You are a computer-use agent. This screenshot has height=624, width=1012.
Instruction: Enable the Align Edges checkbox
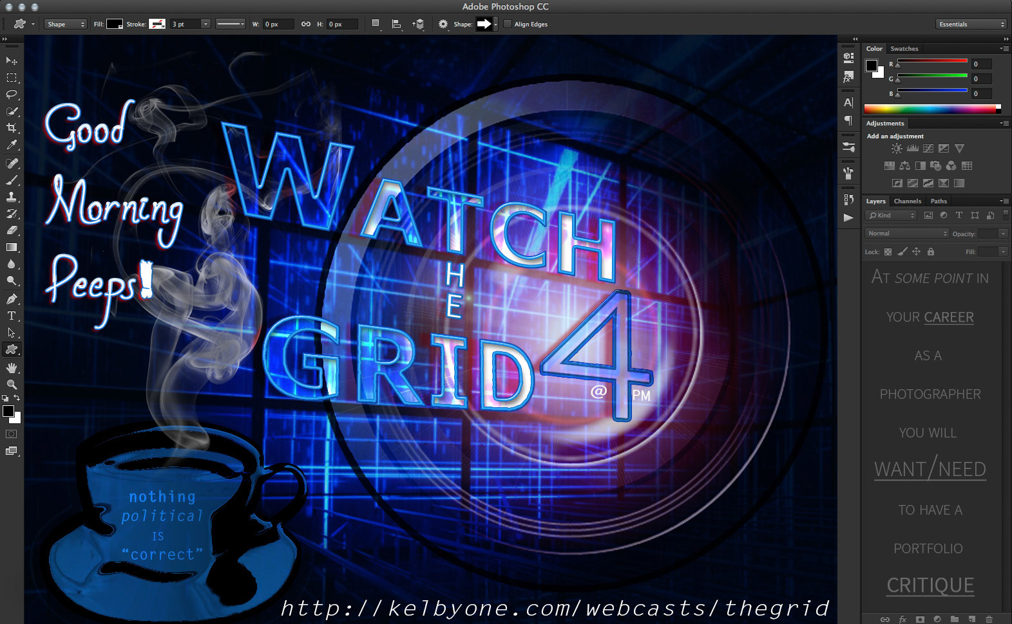point(508,24)
